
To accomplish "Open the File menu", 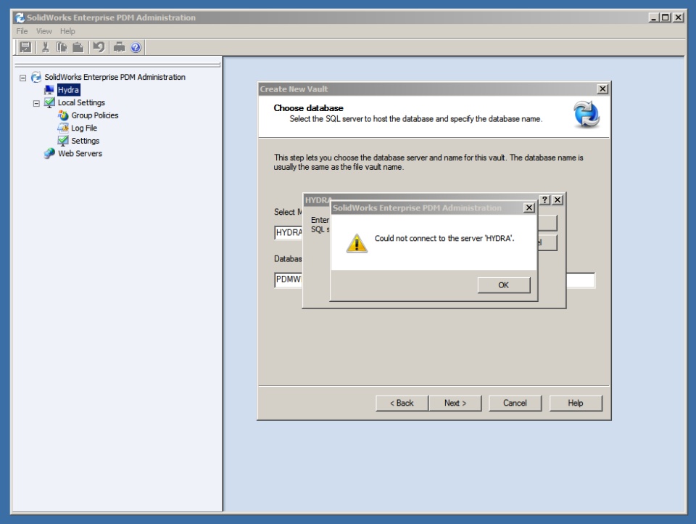I will pos(22,31).
